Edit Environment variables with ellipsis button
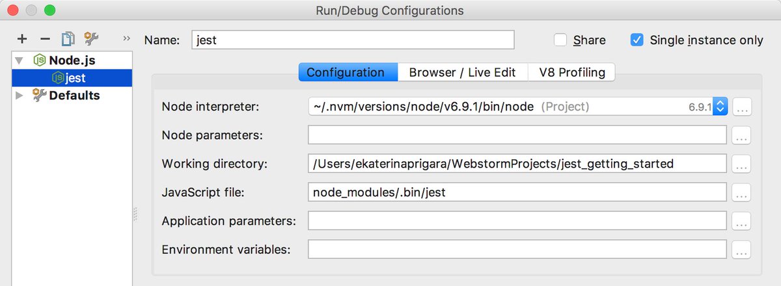 tap(742, 250)
